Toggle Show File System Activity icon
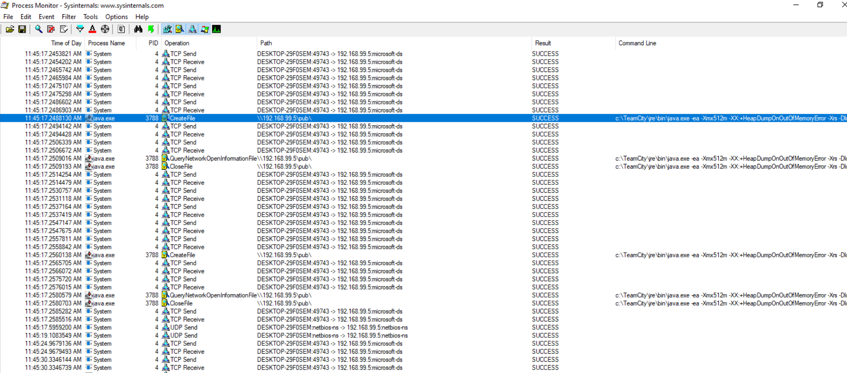The image size is (847, 373). [x=179, y=29]
